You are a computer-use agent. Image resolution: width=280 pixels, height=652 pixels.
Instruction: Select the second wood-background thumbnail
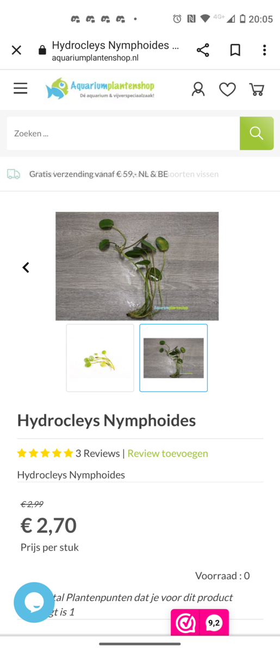173,358
